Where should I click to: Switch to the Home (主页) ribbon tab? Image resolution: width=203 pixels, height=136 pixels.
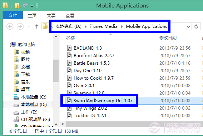[32, 15]
